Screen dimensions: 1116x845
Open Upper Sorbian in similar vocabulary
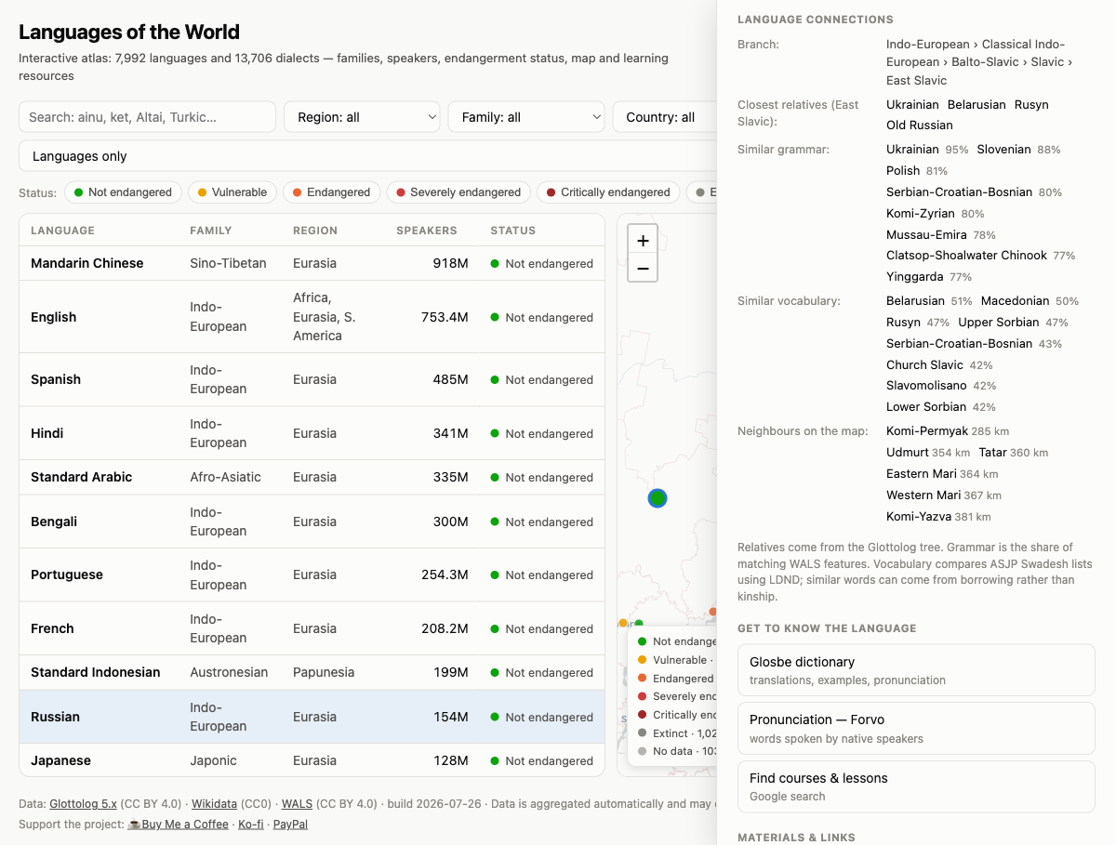pos(999,323)
